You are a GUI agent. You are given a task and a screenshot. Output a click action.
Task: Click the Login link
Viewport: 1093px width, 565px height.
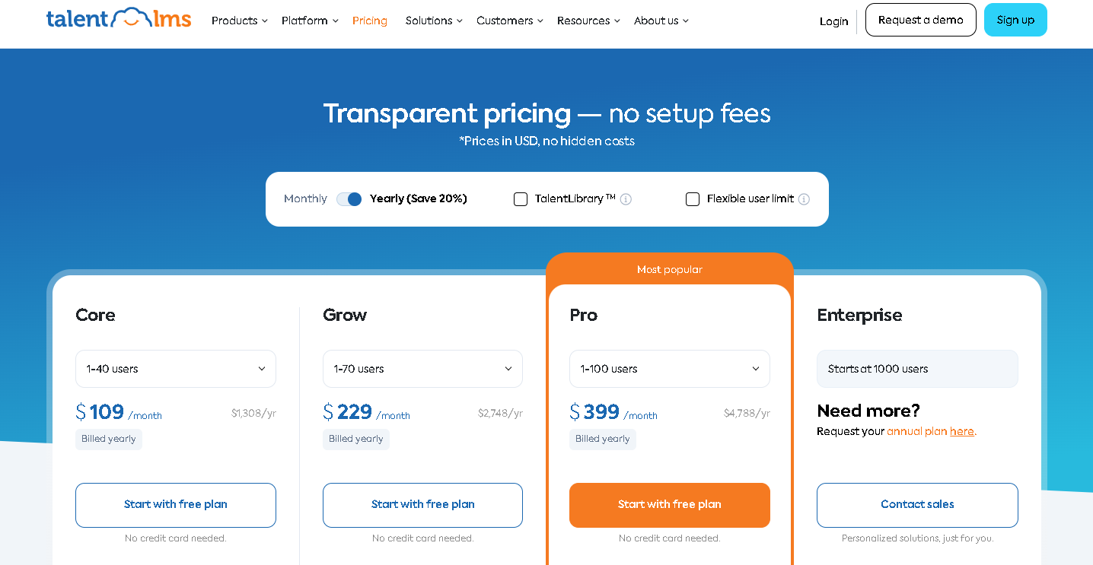(x=834, y=21)
